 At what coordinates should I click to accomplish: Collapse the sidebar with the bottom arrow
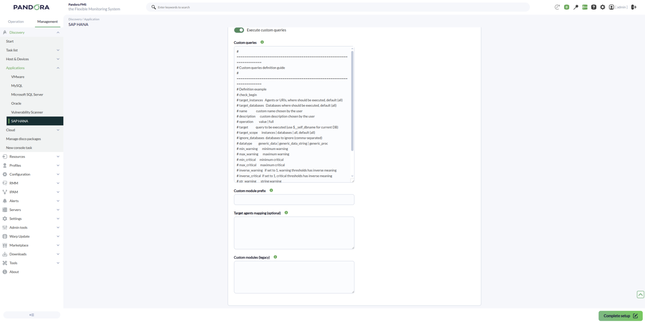pyautogui.click(x=32, y=315)
